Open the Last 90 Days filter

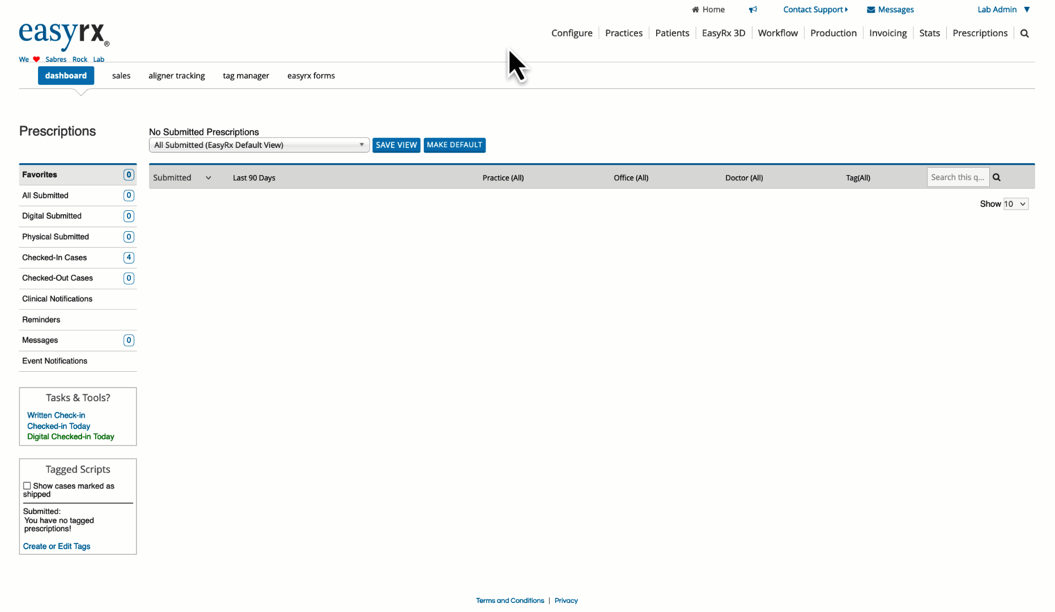(254, 178)
